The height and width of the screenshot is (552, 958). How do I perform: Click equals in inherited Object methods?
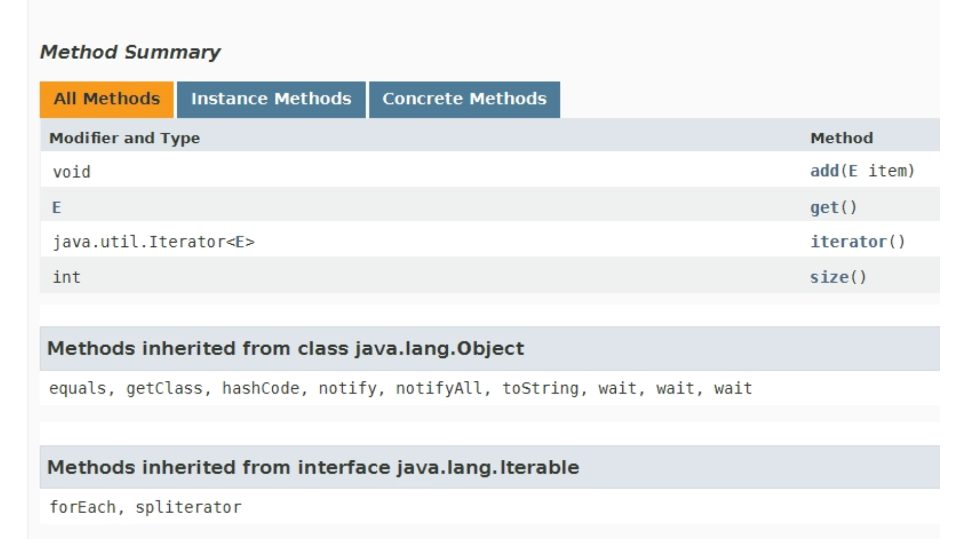(78, 389)
